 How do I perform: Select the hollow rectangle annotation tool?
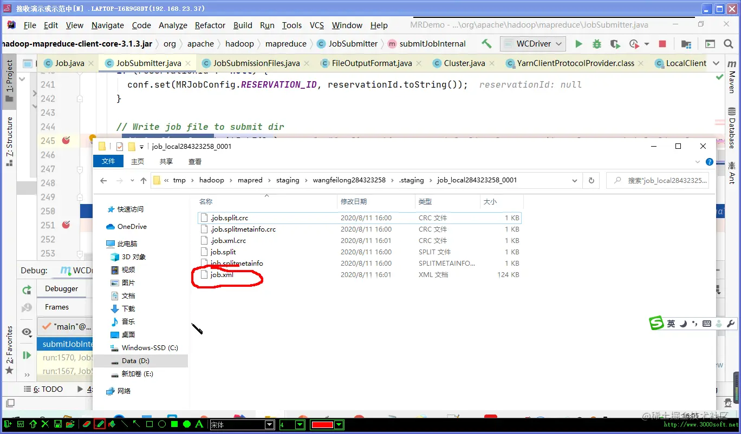[x=149, y=424]
